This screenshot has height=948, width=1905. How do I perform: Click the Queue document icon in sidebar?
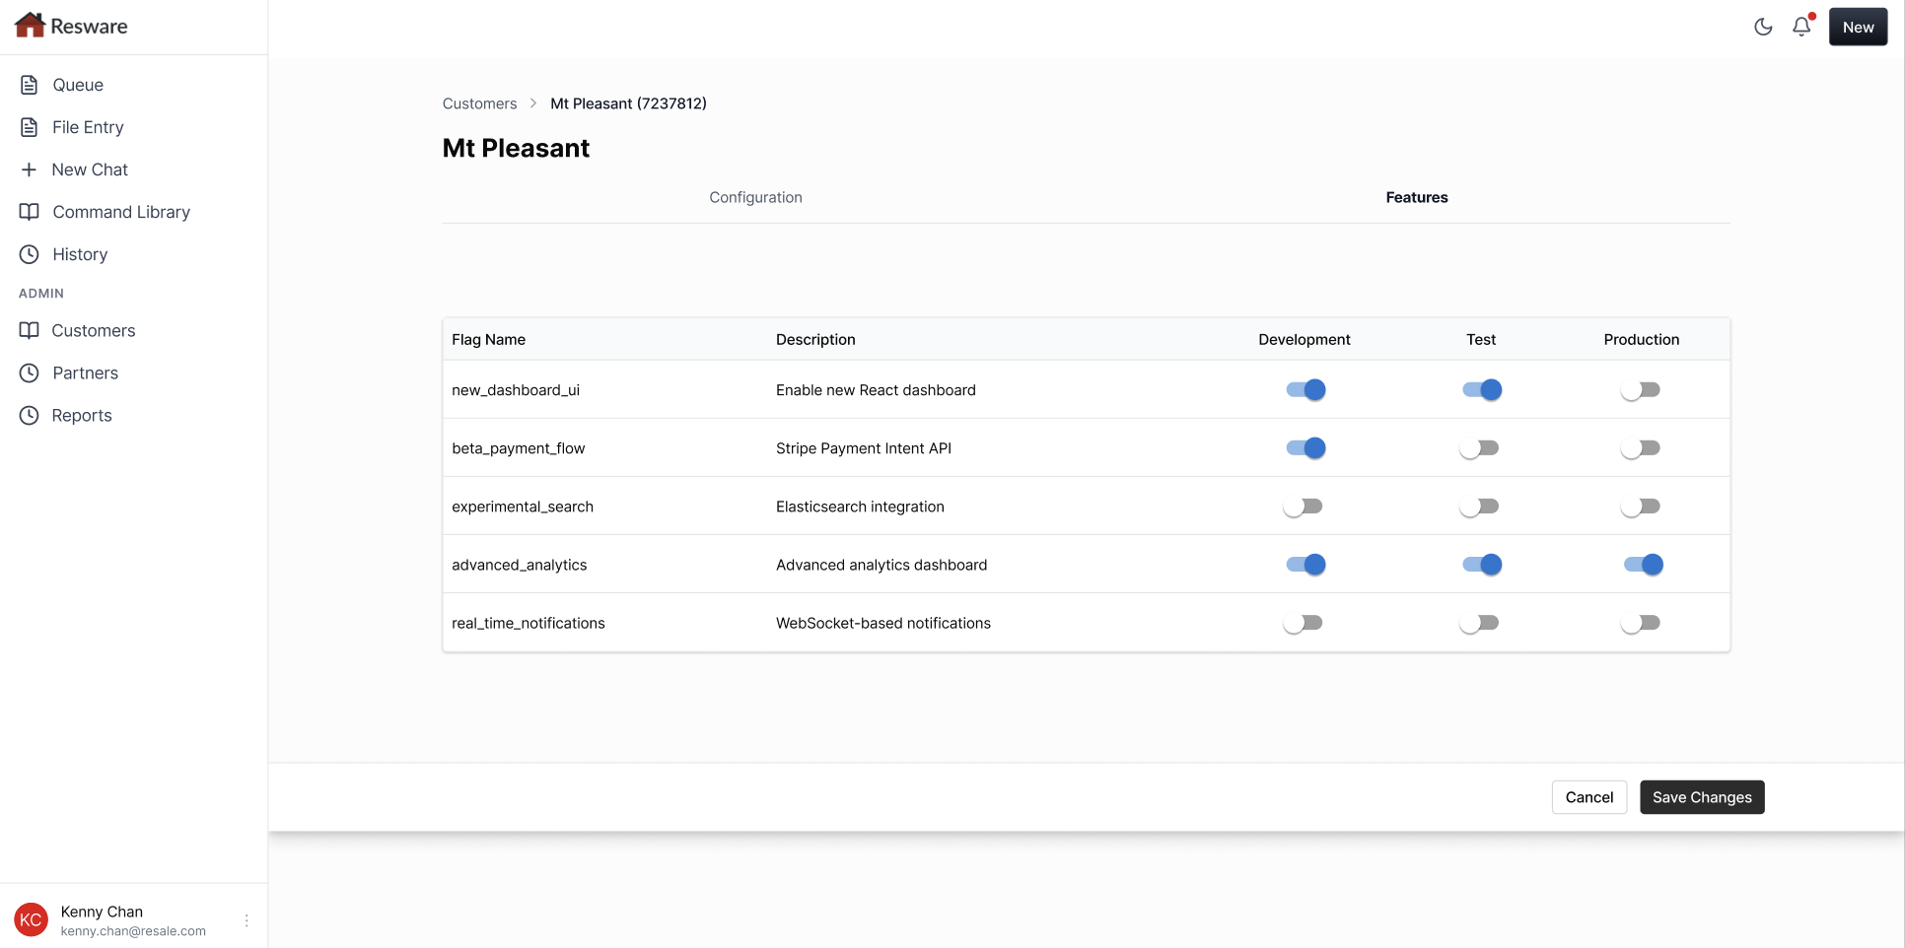[x=30, y=85]
